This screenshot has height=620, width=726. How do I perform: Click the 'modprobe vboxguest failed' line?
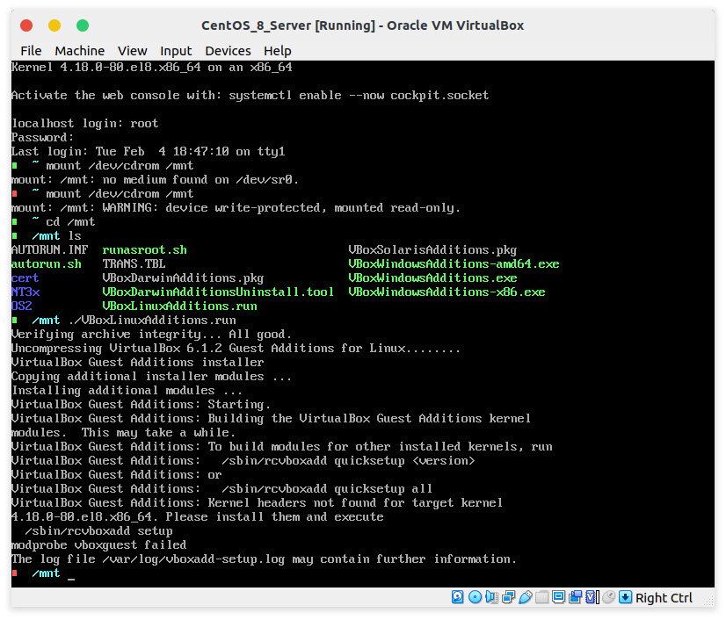pyautogui.click(x=99, y=545)
